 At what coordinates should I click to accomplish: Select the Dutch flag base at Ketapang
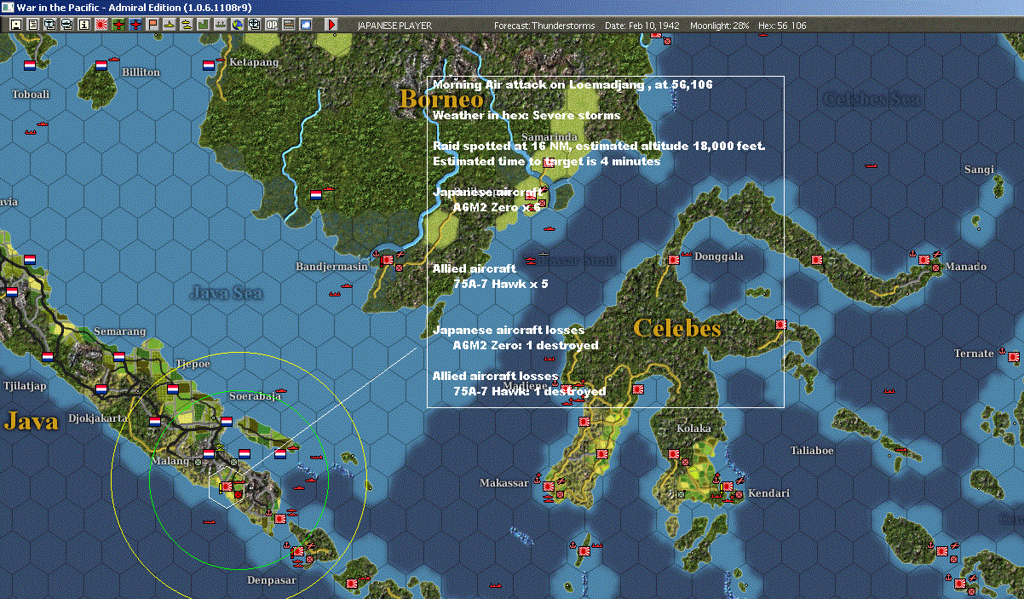click(209, 65)
